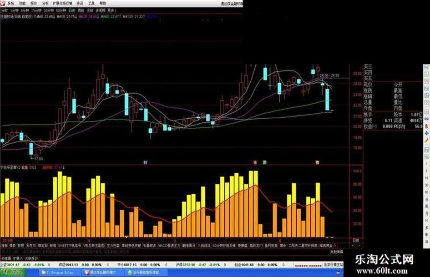This screenshot has width=430, height=277.
Task: Select the MACD看透主力 indicator
Action: (x=169, y=246)
